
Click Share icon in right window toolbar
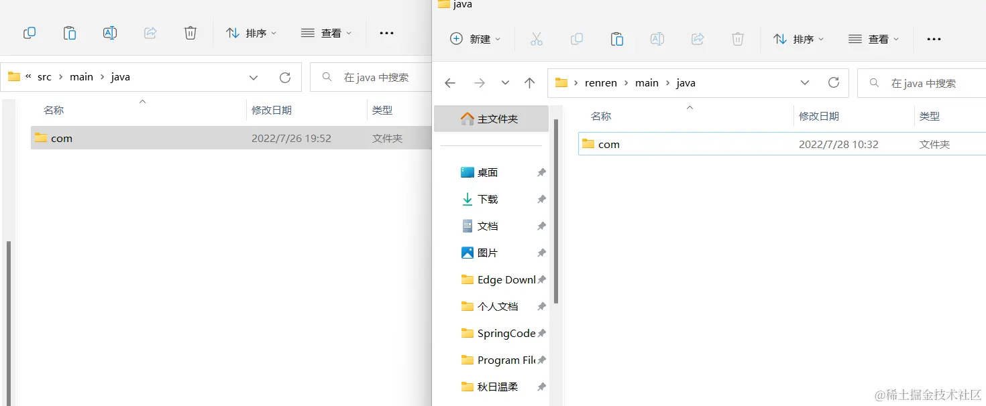click(698, 39)
